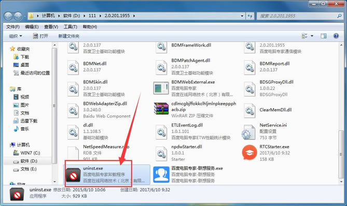The height and width of the screenshot is (206, 347).
Task: Select the dl.dll file icon
Action: 73,132
